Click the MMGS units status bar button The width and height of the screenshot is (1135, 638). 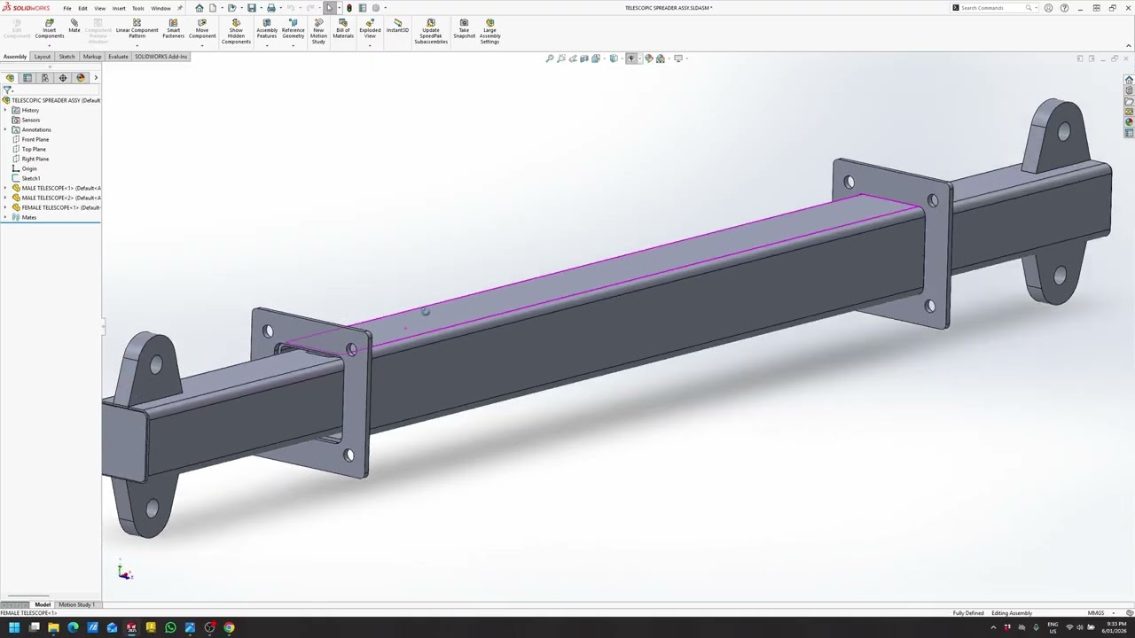click(x=1096, y=613)
